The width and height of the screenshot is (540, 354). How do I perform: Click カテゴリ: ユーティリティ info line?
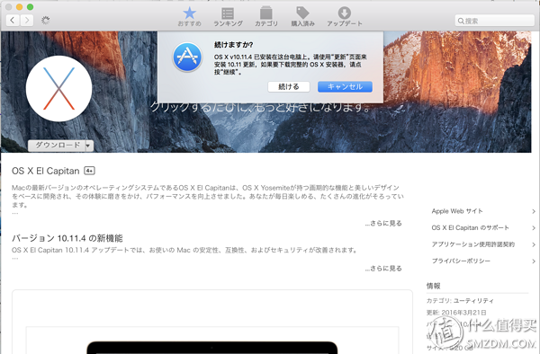460,301
